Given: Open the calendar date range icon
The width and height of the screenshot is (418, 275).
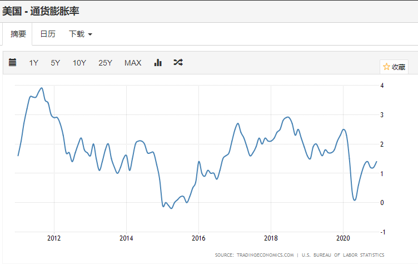Looking at the screenshot, I should pos(13,62).
